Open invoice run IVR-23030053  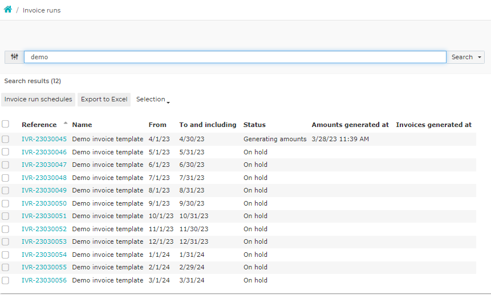(x=44, y=241)
